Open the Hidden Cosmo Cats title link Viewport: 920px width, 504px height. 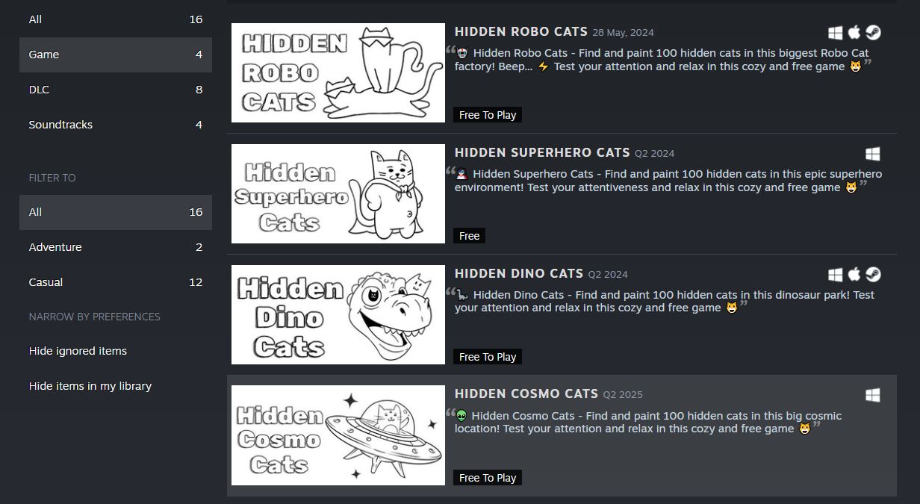pos(526,393)
